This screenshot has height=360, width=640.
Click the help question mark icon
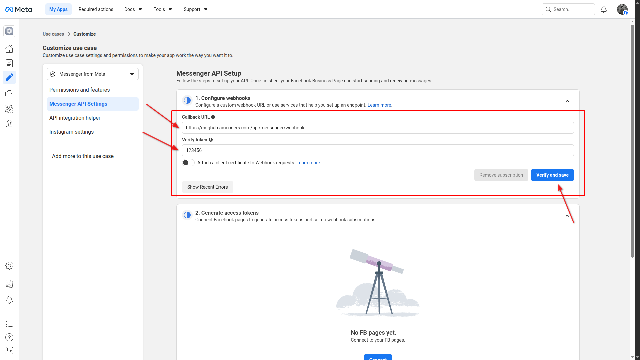[x=9, y=337]
